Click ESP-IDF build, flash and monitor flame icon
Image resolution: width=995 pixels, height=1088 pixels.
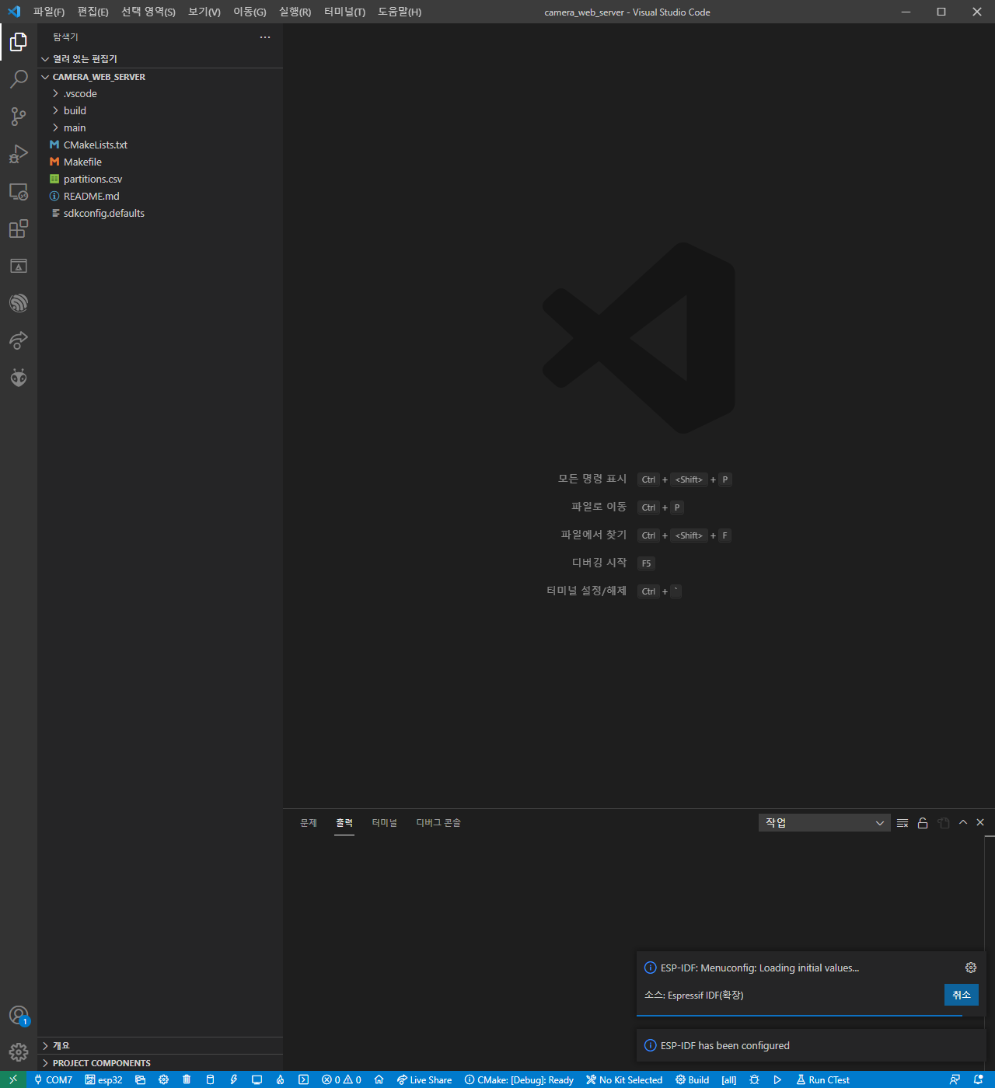280,1079
